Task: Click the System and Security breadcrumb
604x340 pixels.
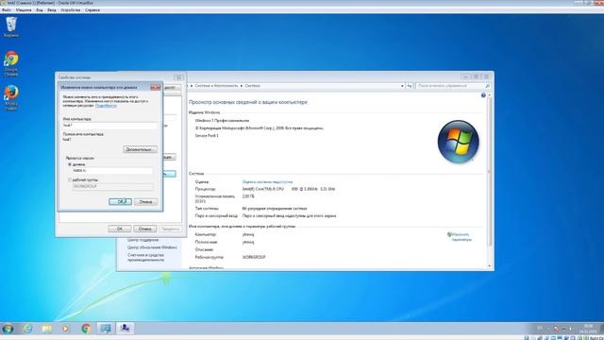Action: point(216,86)
